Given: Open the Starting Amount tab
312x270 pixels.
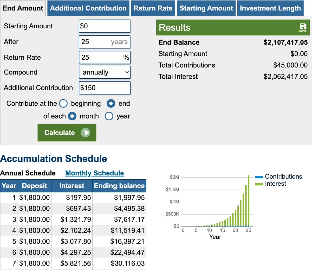Looking at the screenshot, I should (x=206, y=8).
